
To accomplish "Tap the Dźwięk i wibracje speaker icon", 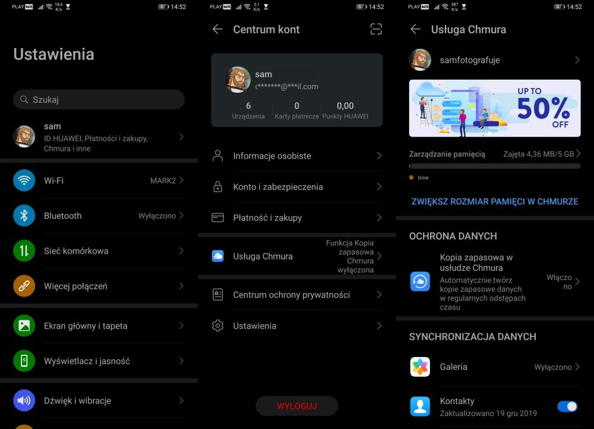I will click(x=24, y=400).
